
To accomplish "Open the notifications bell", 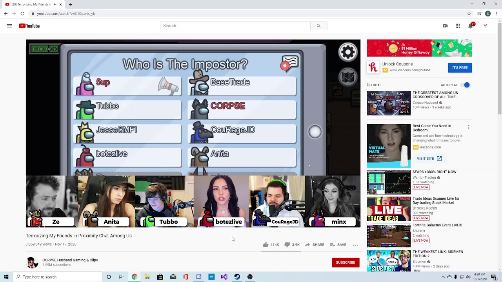I will pos(471,26).
